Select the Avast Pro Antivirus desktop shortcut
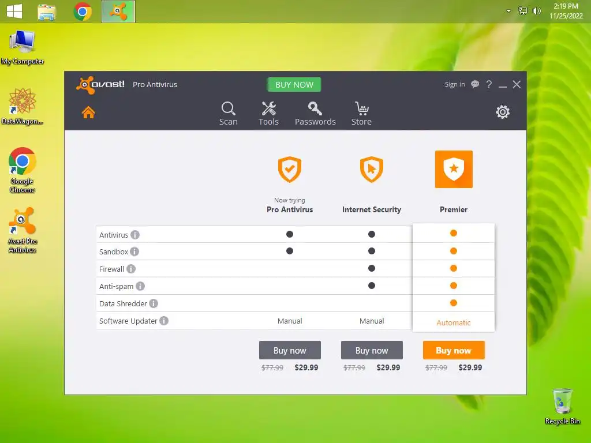 pyautogui.click(x=23, y=230)
